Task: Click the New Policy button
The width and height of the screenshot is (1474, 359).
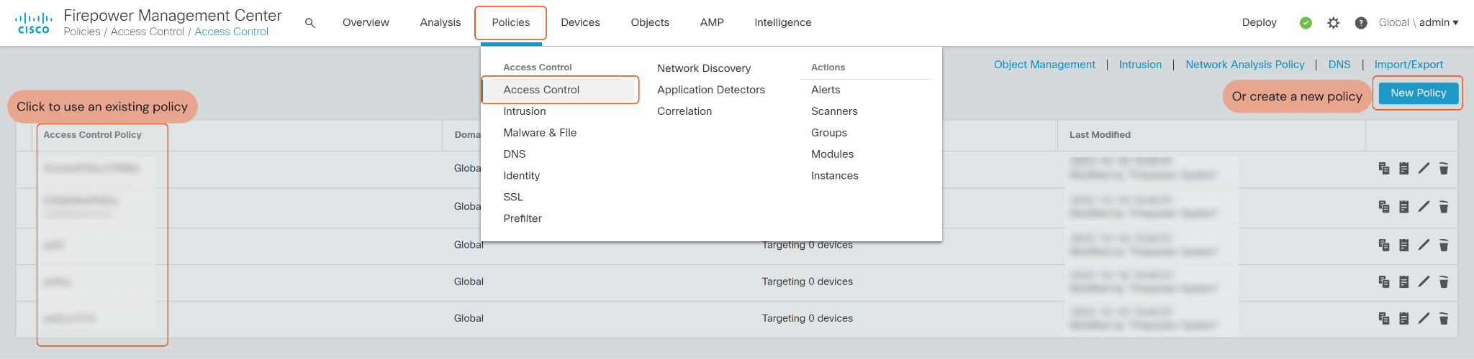Action: pos(1418,93)
